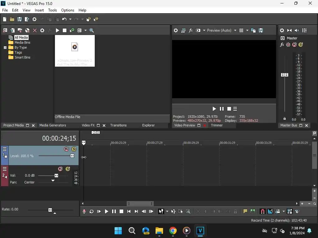Mute video track 1

tap(66, 149)
